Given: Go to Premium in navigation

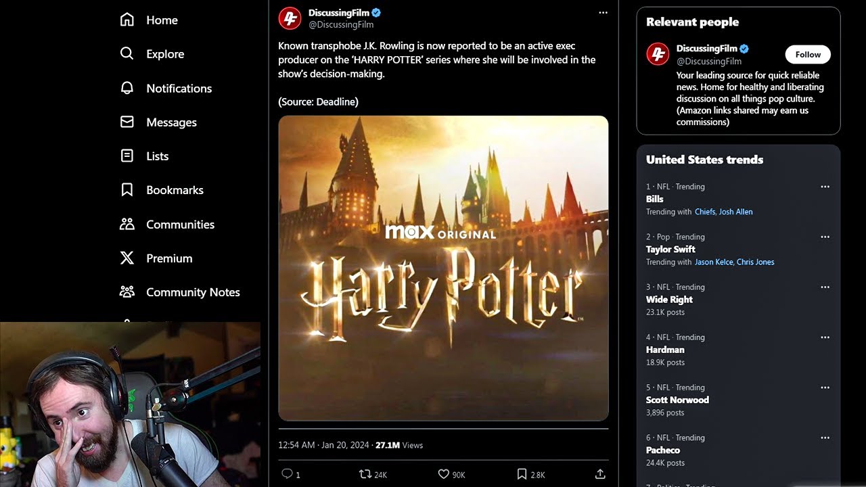Looking at the screenshot, I should (x=169, y=258).
